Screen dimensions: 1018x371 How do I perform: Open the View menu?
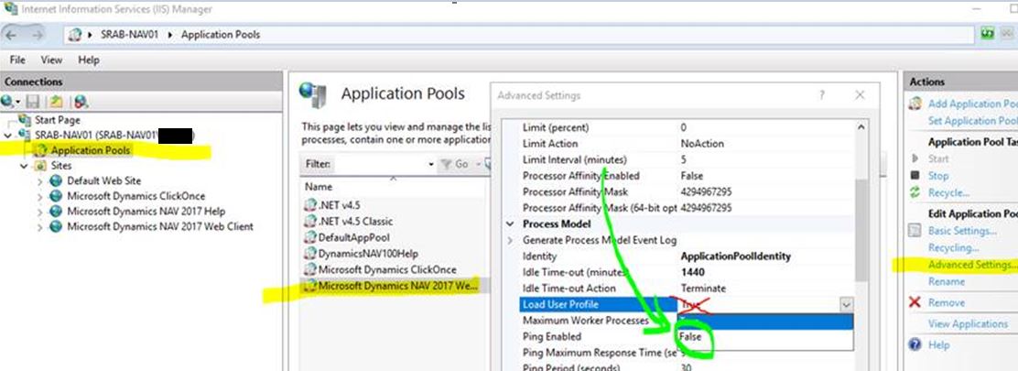52,60
